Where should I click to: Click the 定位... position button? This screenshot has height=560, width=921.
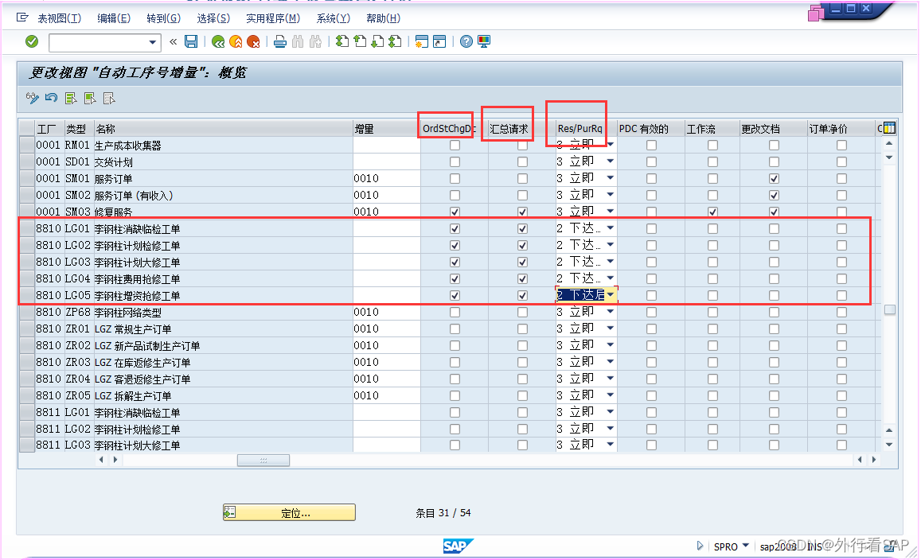point(289,512)
